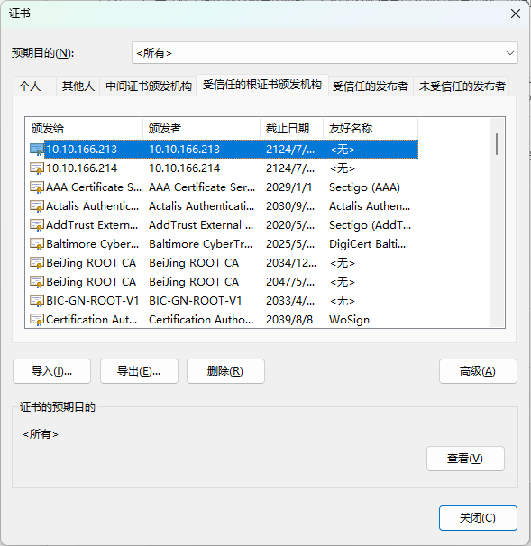Viewport: 531px width, 546px height.
Task: Click the 查看 button
Action: point(465,459)
